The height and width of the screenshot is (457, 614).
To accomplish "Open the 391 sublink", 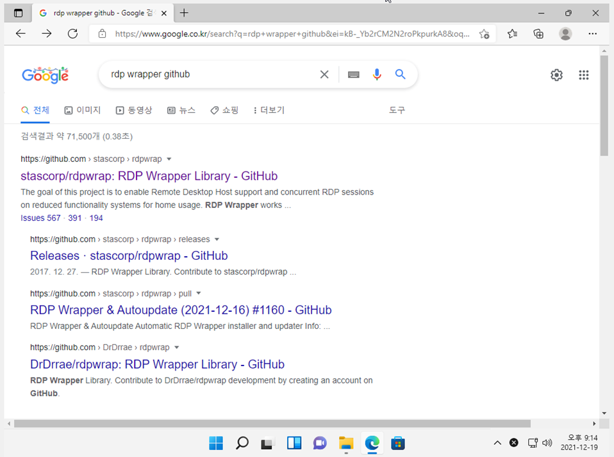I will pos(75,218).
